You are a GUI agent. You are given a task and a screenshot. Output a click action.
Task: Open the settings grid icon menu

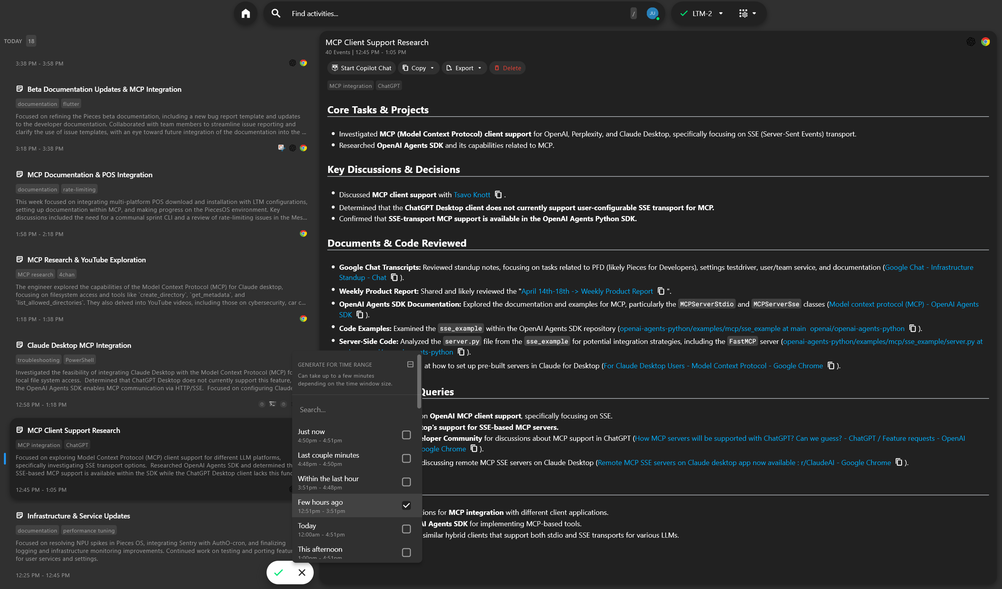point(743,13)
